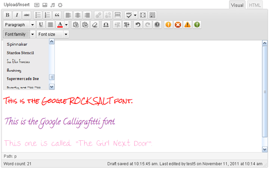Toggle underline formatting
Image resolution: width=270 pixels, height=170 pixels.
click(x=41, y=25)
